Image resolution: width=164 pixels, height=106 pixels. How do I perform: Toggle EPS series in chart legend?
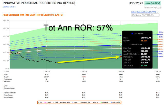[40, 102]
